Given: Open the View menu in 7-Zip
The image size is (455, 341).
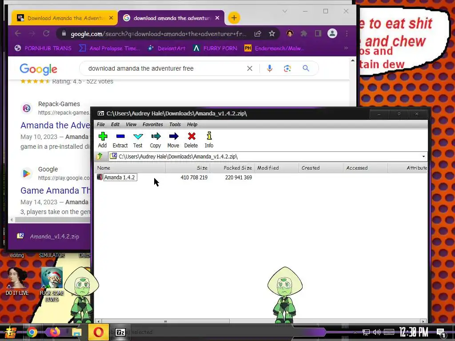Looking at the screenshot, I should [131, 124].
